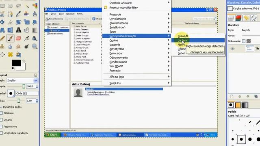Enable the Zanikanie option
Viewport: 260px width, 146px height.
pos(1,113)
